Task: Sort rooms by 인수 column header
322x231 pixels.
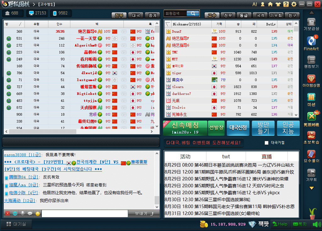Action: (x=59, y=24)
